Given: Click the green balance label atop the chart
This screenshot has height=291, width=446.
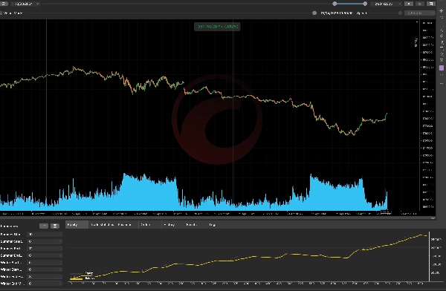Looking at the screenshot, I should tap(217, 27).
